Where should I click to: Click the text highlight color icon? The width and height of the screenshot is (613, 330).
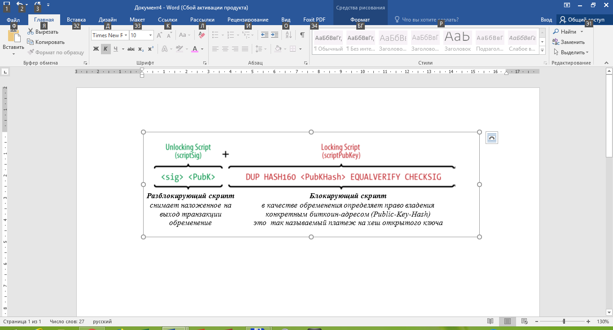(180, 49)
